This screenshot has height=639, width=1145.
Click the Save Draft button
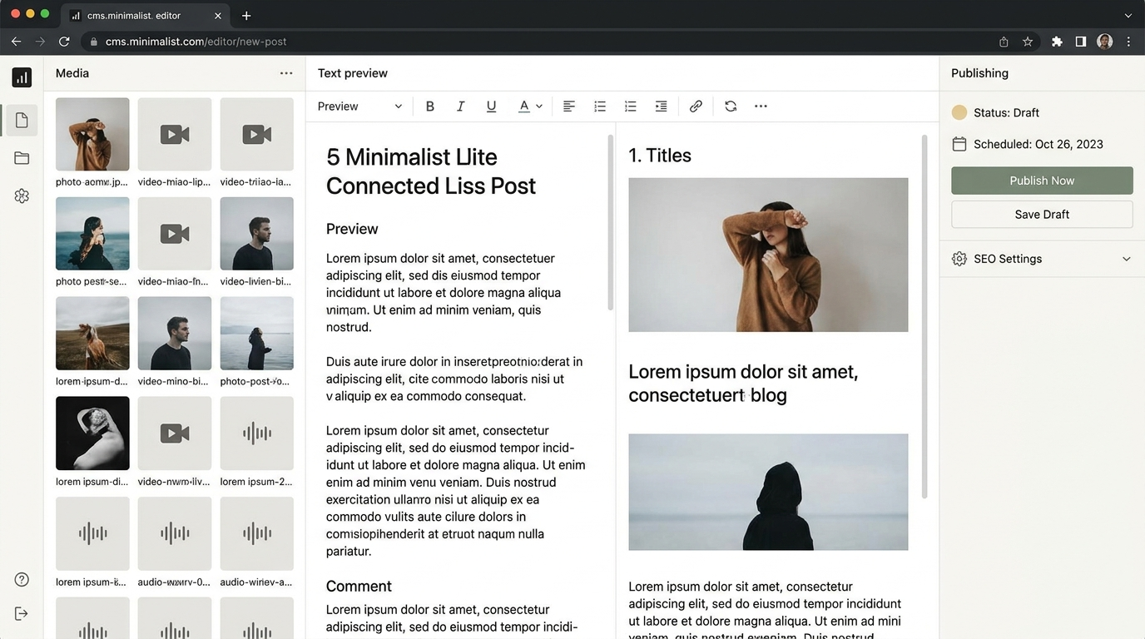click(x=1042, y=214)
